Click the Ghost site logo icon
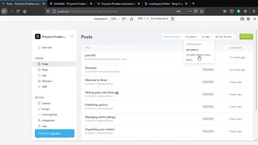The height and width of the screenshot is (145, 258). tap(37, 37)
